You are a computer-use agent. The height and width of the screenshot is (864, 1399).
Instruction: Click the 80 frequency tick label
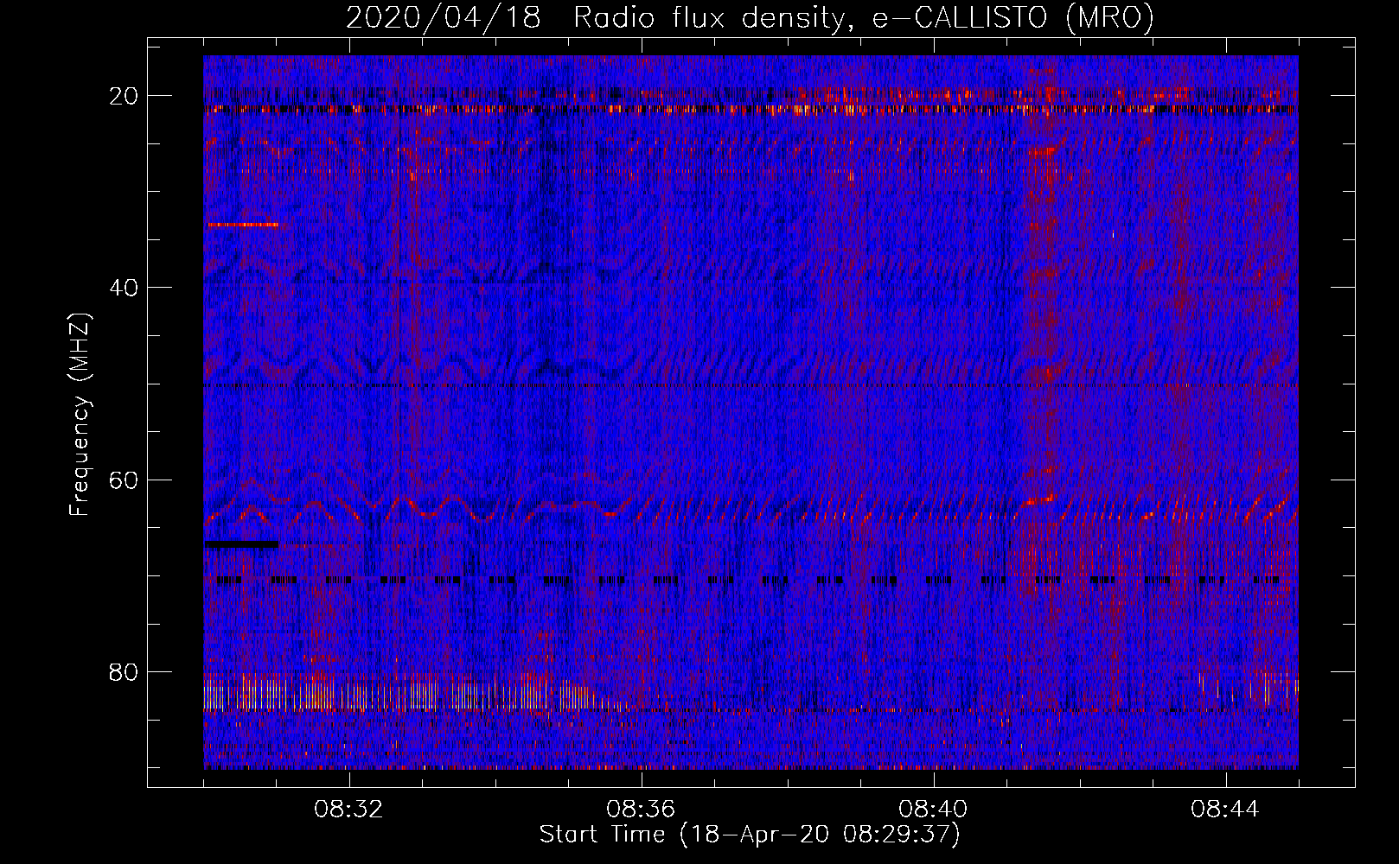click(x=124, y=671)
